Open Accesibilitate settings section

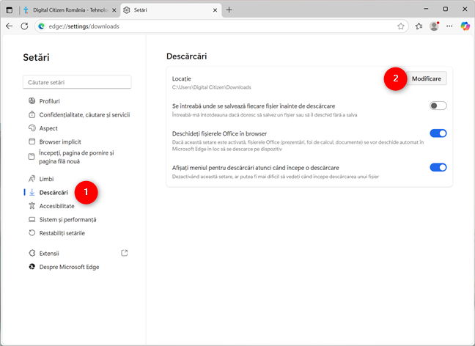(56, 206)
